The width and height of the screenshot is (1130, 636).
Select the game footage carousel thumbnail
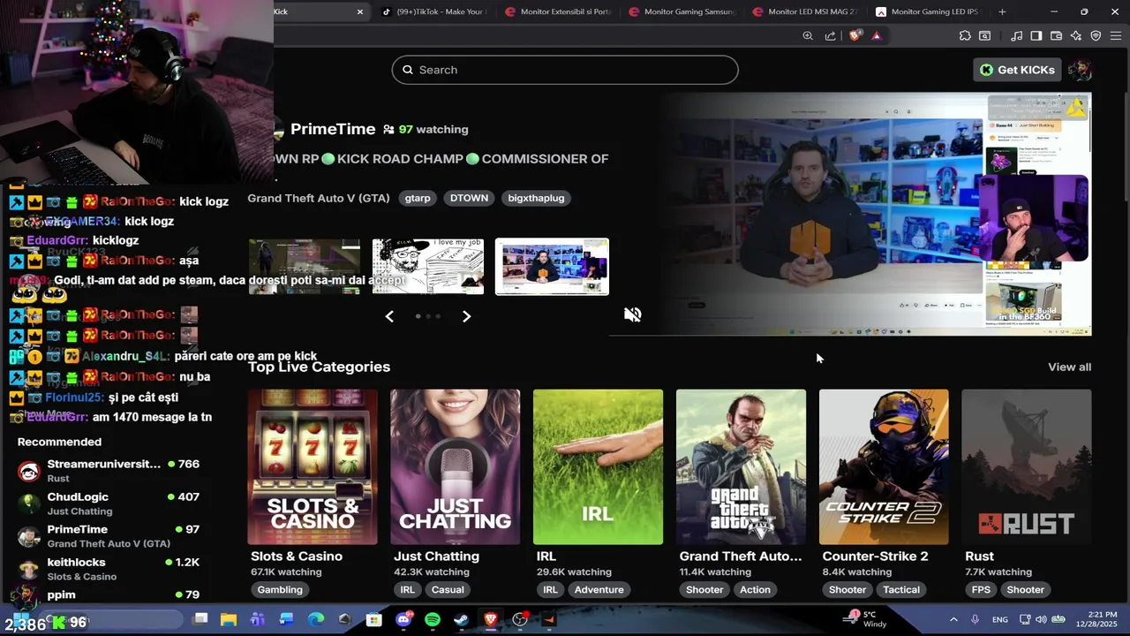[x=305, y=266]
